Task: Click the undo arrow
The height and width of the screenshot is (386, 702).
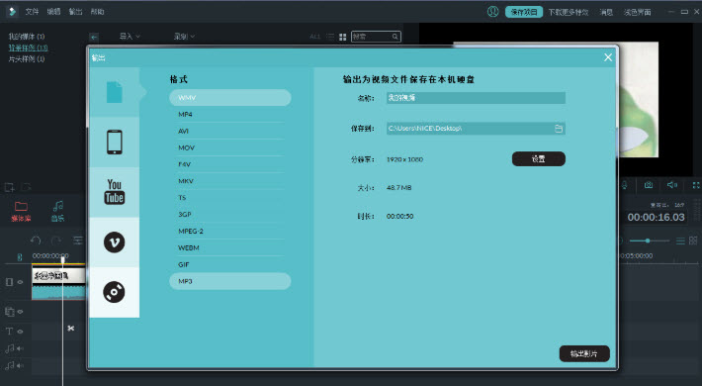Action: pyautogui.click(x=36, y=241)
